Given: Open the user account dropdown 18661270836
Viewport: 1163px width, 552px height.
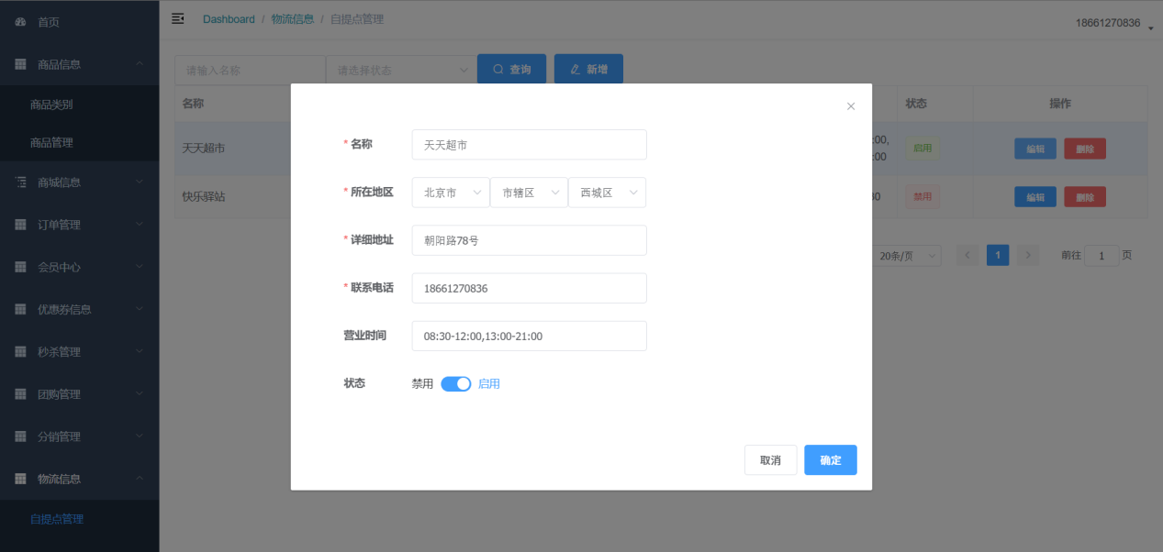Looking at the screenshot, I should point(1113,23).
